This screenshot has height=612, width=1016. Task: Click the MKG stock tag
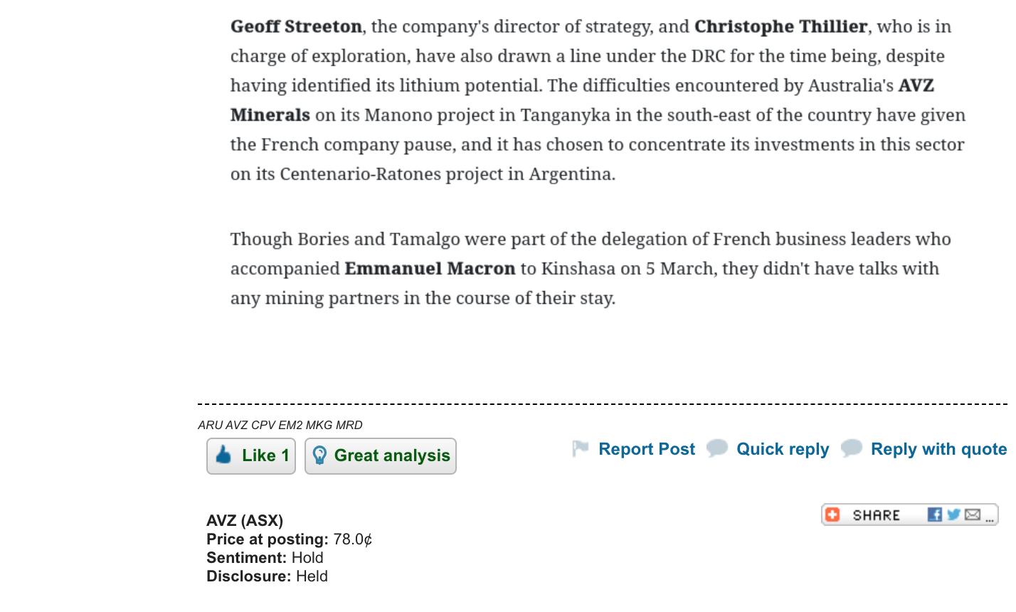319,425
